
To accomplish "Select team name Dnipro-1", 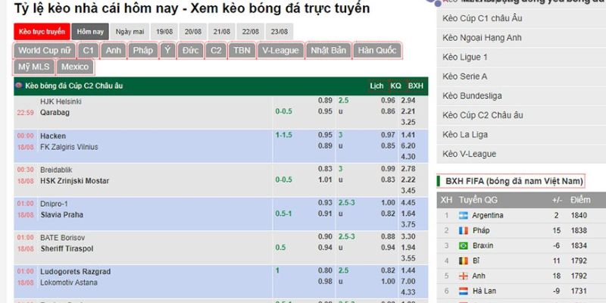I will point(53,204).
